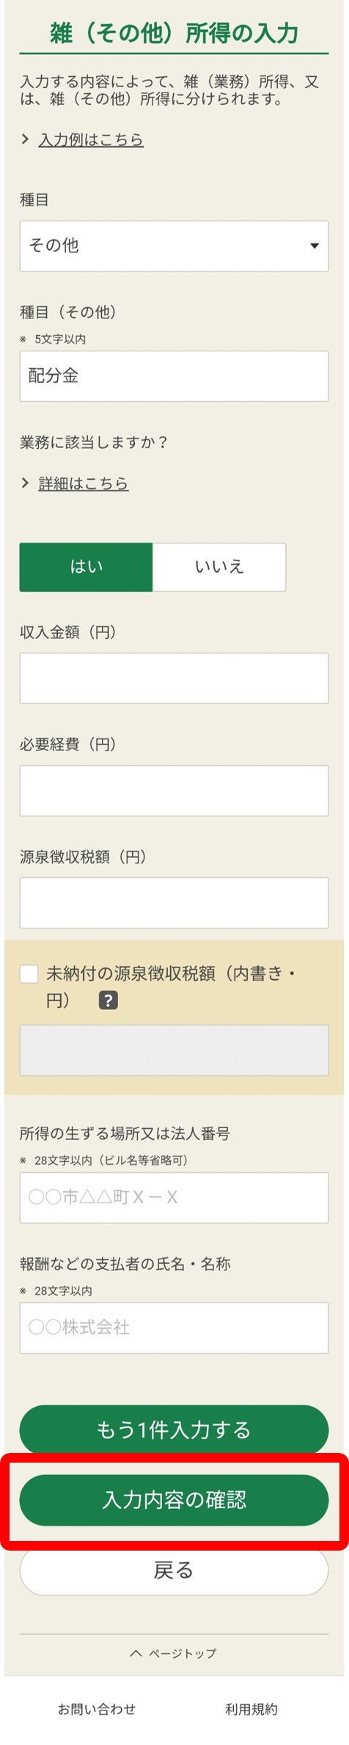Click chevron icon beside 入力例はこちら
The image size is (349, 1745).
(x=25, y=139)
